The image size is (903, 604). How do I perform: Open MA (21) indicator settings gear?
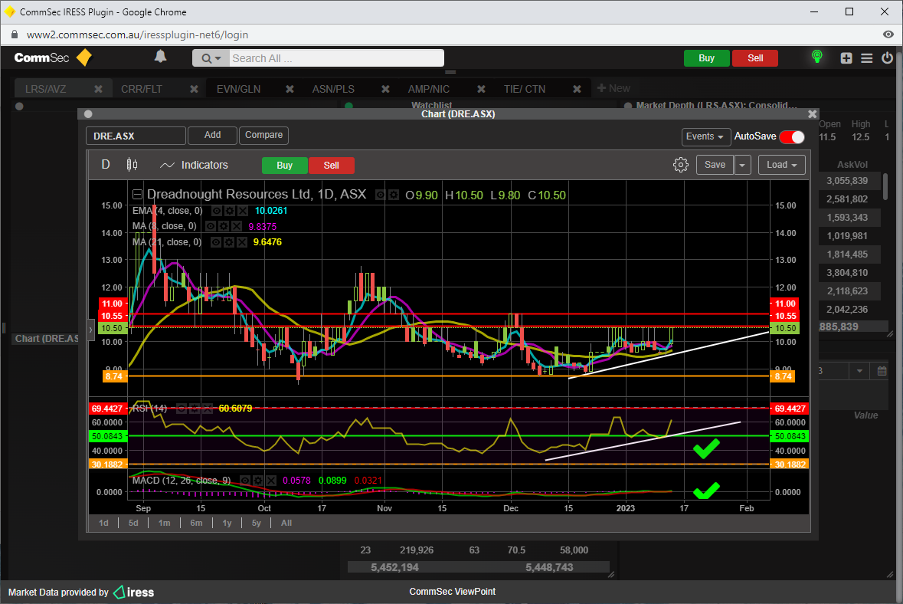pyautogui.click(x=229, y=242)
